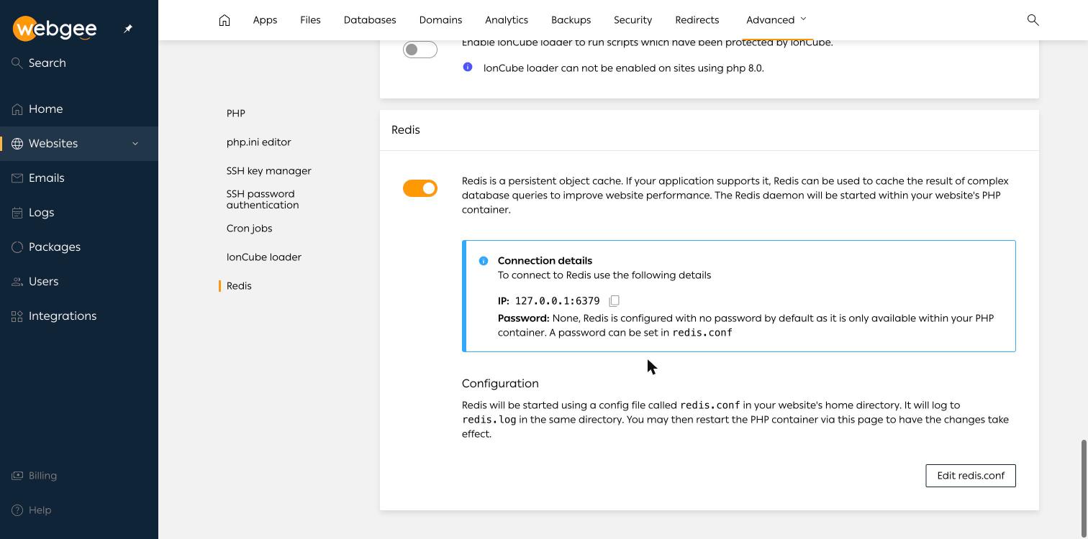
Task: Jump to SSH password authentication section
Action: tap(262, 199)
